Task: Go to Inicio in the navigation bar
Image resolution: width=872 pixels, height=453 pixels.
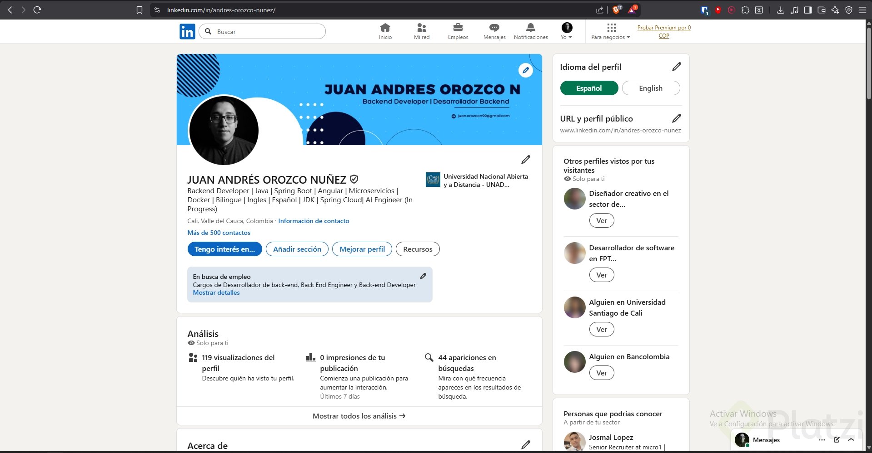Action: pyautogui.click(x=385, y=31)
